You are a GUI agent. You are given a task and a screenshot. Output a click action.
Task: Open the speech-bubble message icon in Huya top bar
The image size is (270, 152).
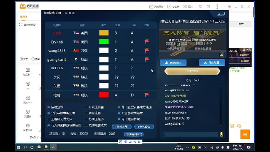(200, 7)
